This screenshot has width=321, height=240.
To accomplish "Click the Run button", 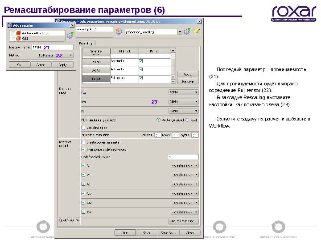I will [125, 232].
